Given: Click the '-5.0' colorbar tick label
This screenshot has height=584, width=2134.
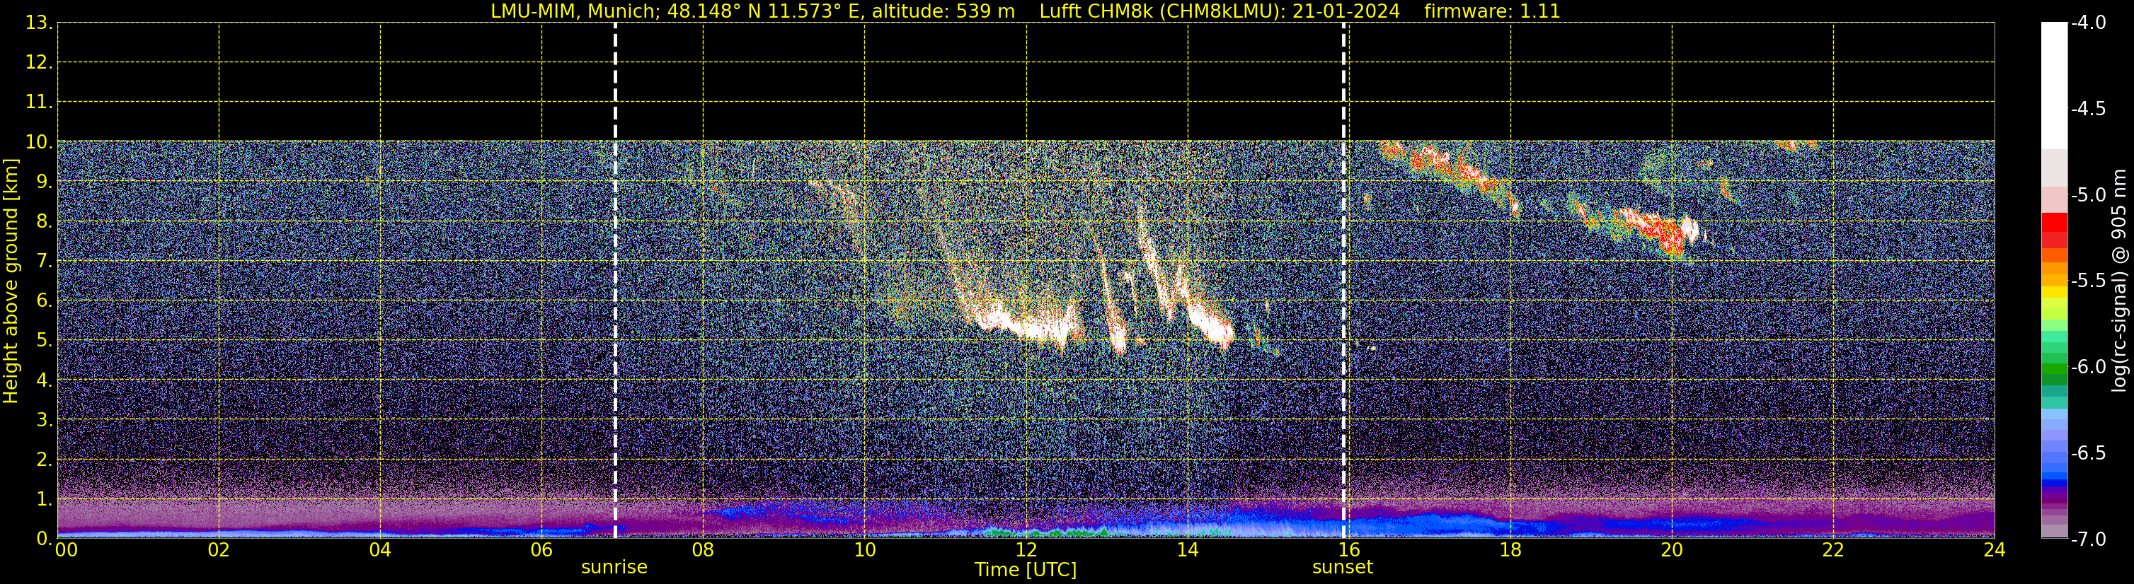Looking at the screenshot, I should (2087, 195).
